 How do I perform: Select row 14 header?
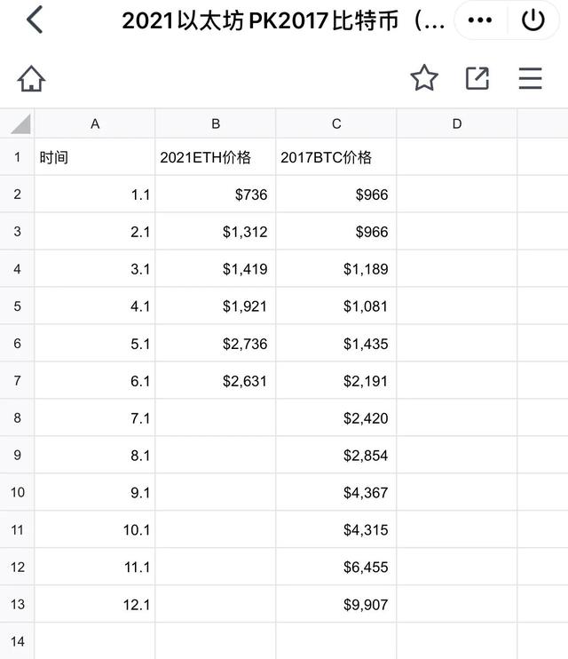click(x=17, y=641)
